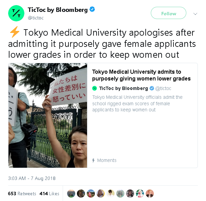This screenshot has height=201, width=206.
Task: Click the Moment description about rigged exam scores
Action: pos(137,104)
